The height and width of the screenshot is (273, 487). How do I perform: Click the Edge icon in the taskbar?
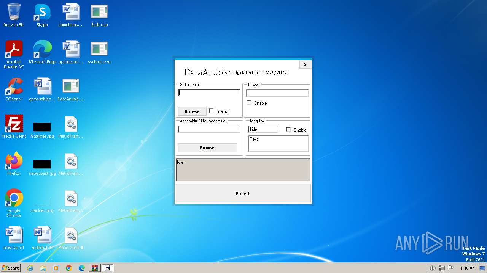click(x=82, y=268)
